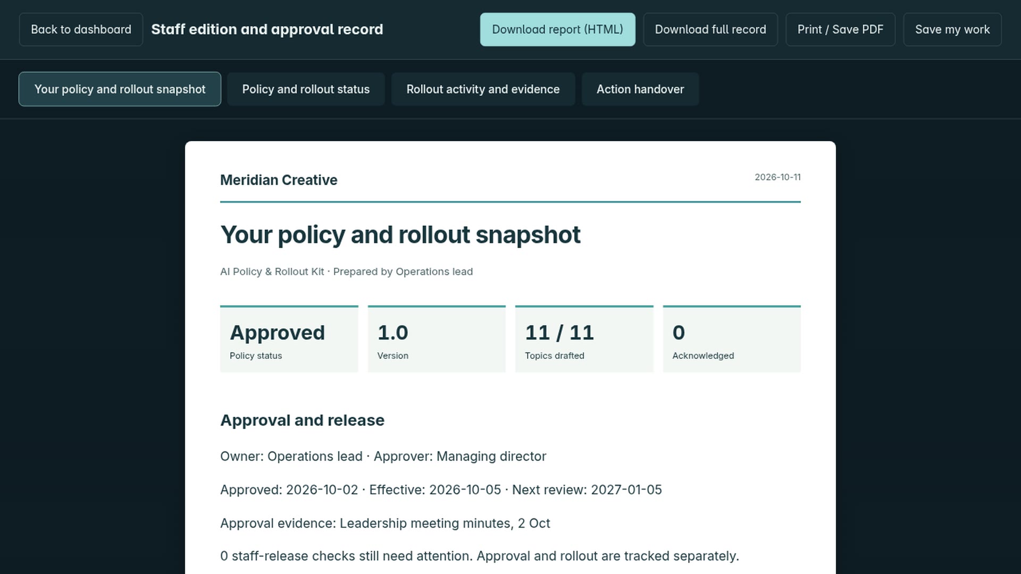Click the 'Your policy and rollout snapshot' heading
The height and width of the screenshot is (574, 1021).
[400, 235]
